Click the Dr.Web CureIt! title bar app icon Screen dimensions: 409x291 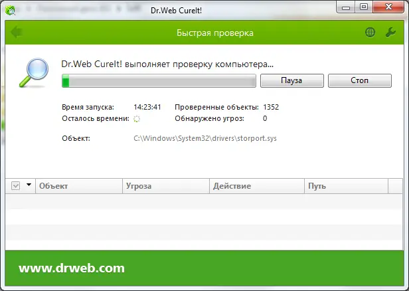click(11, 10)
